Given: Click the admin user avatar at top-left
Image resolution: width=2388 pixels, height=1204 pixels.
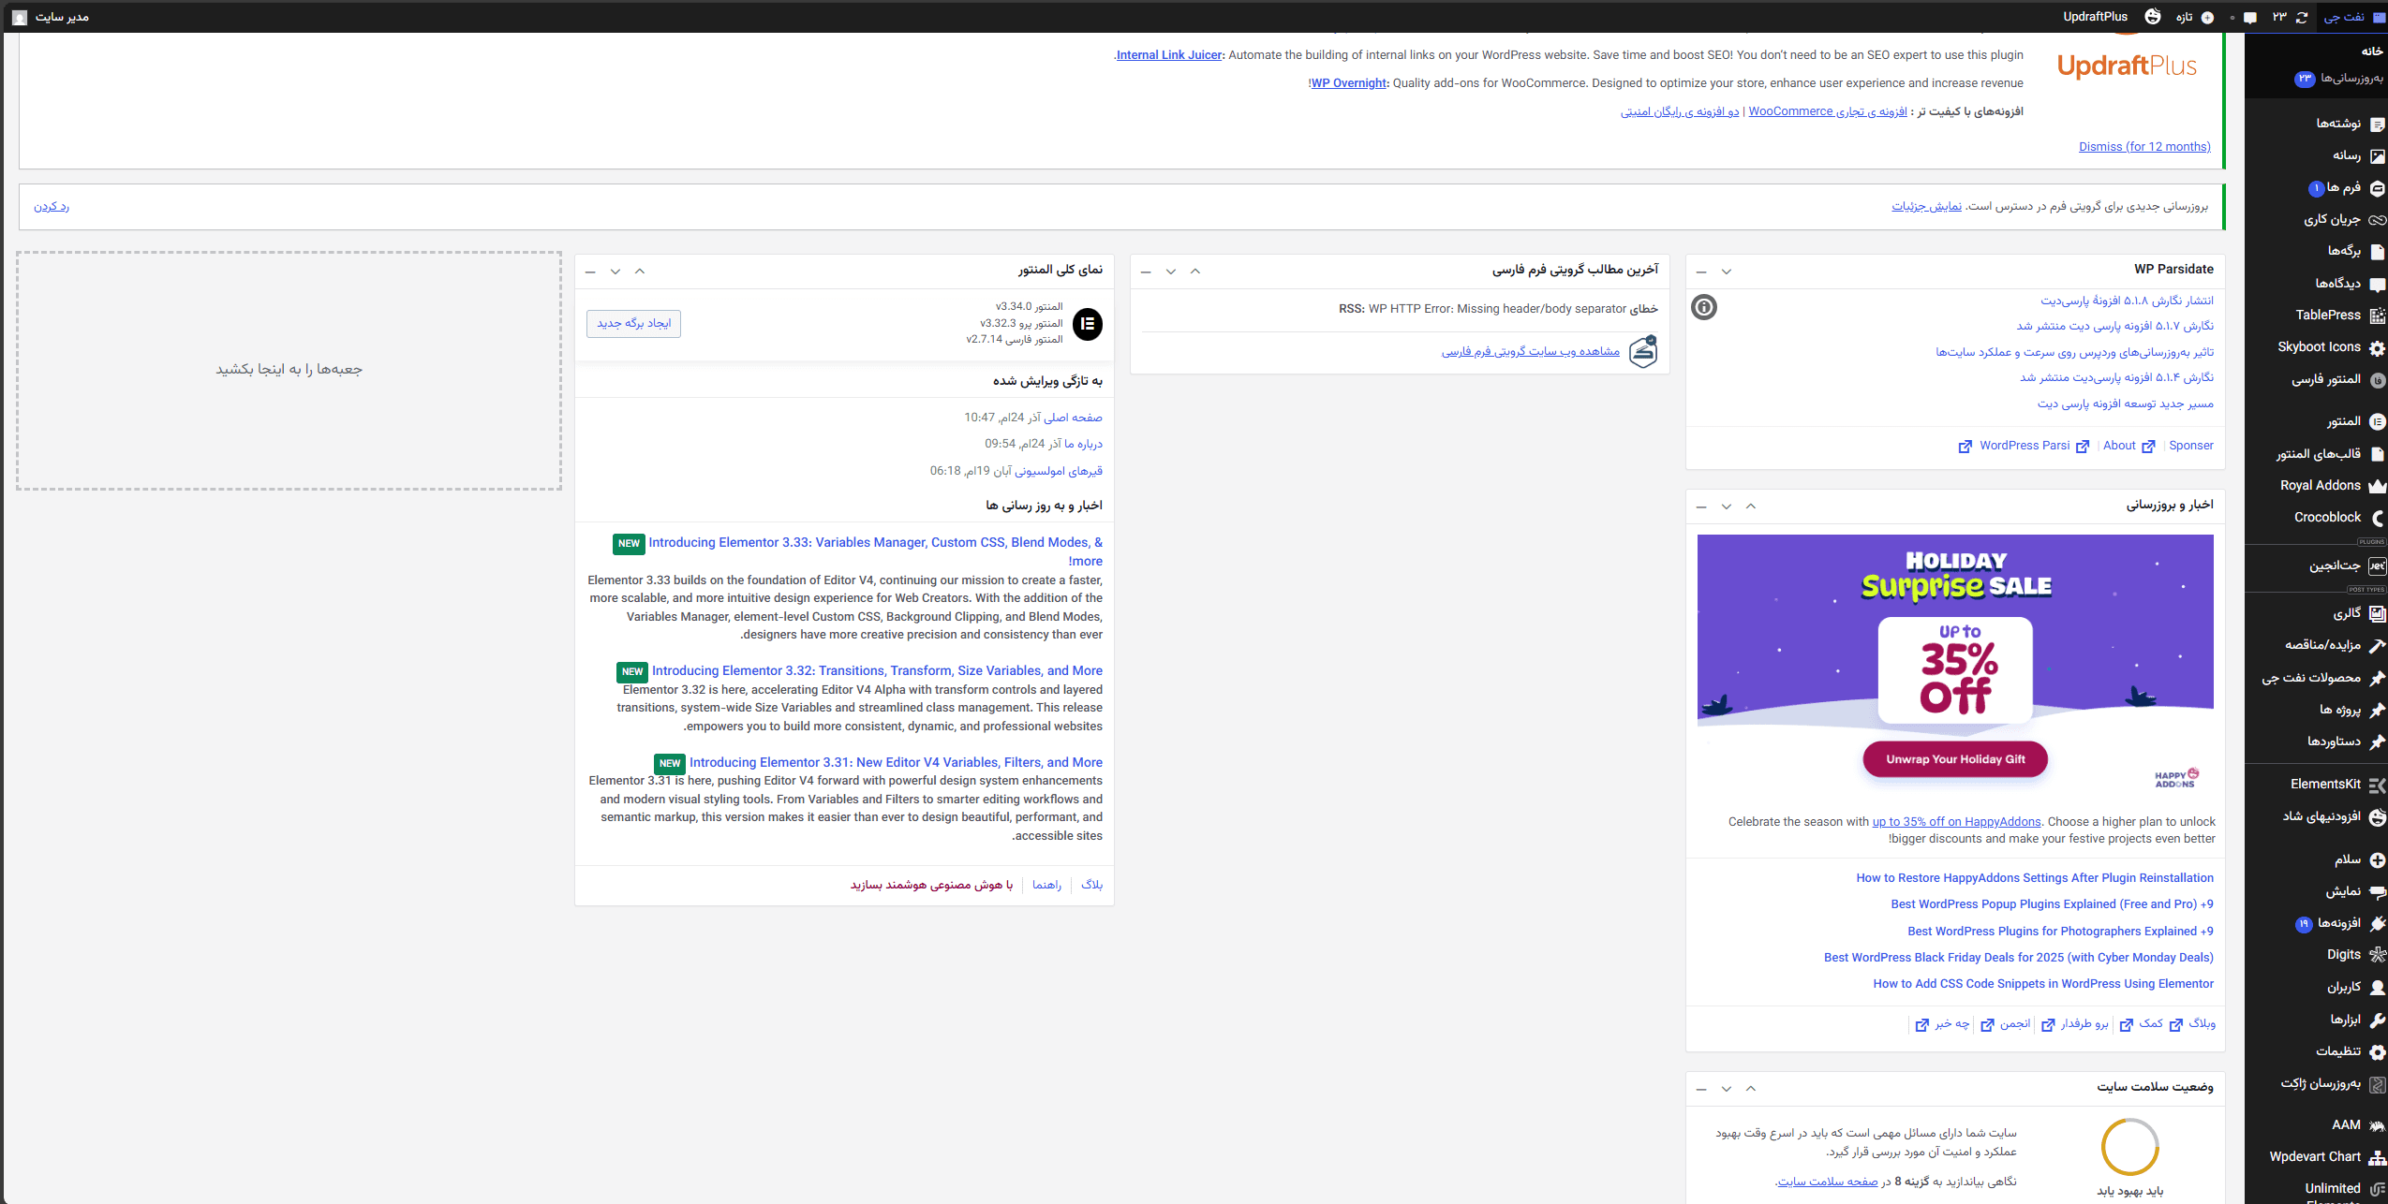Looking at the screenshot, I should click(20, 17).
